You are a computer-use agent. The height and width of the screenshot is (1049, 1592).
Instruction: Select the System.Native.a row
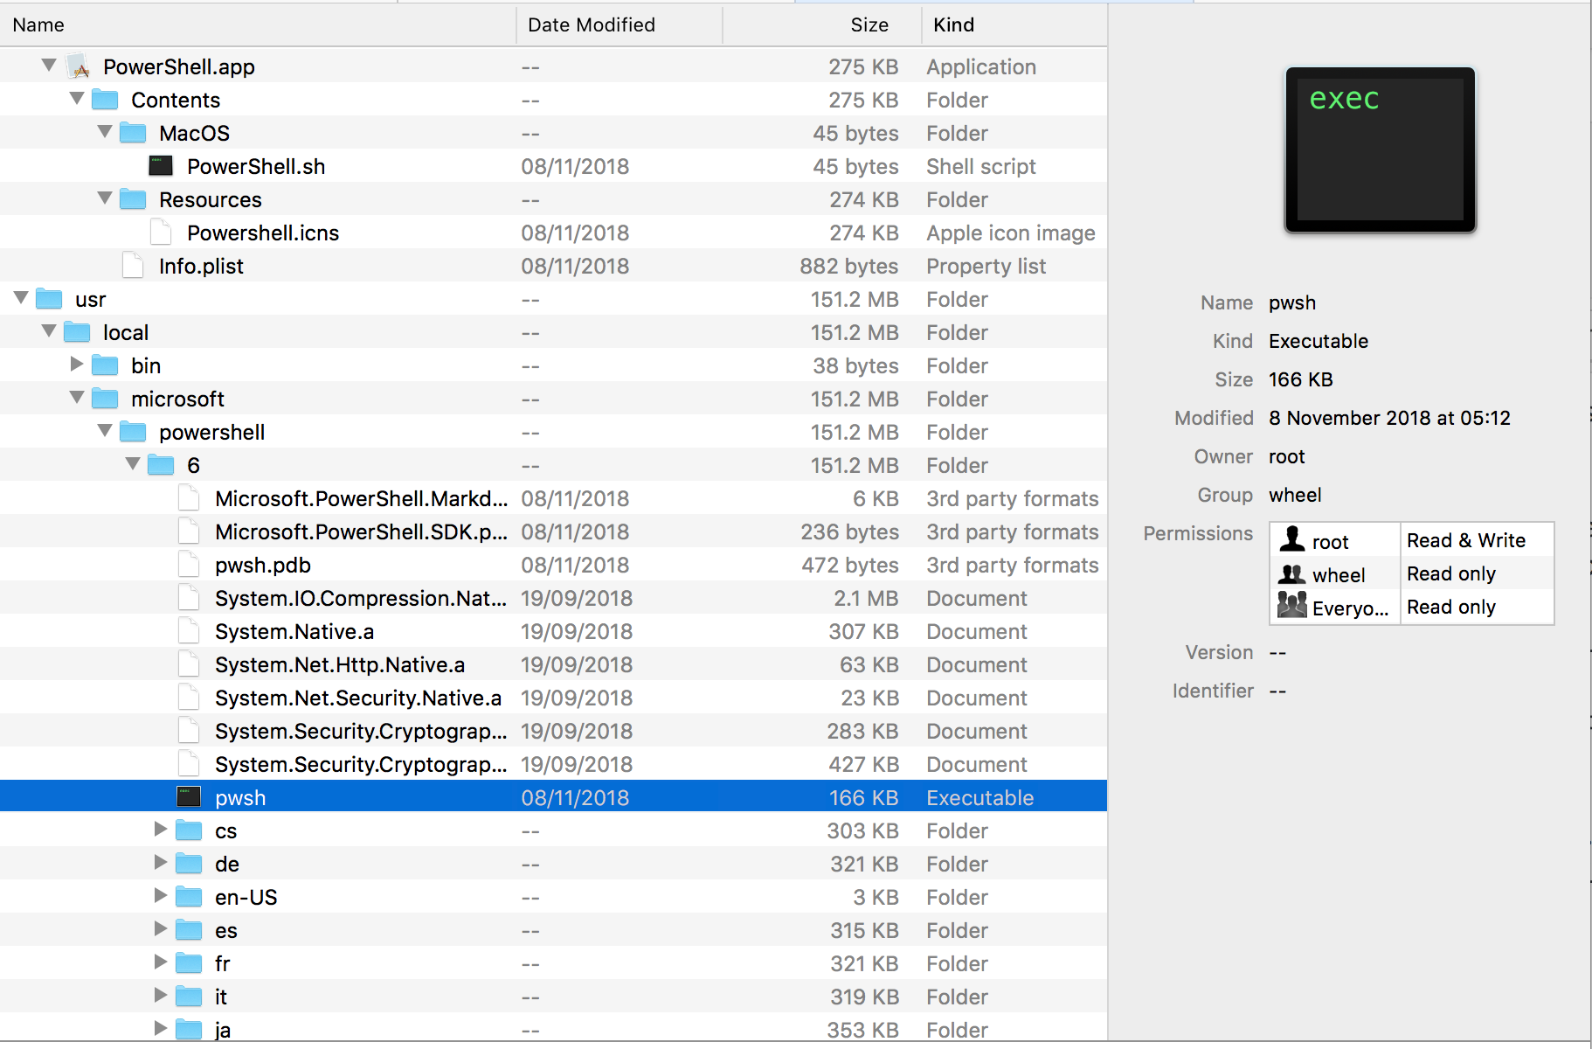553,631
